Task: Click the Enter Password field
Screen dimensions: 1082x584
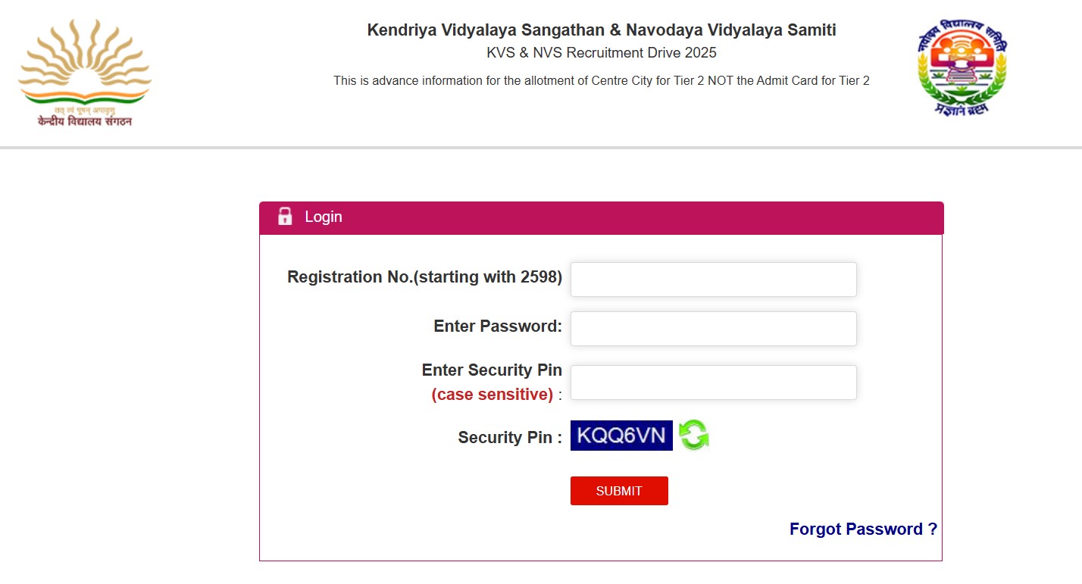Action: click(713, 328)
